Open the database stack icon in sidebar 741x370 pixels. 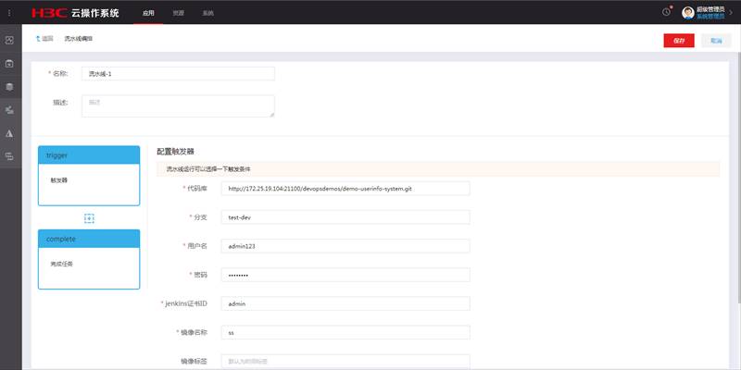click(x=9, y=87)
